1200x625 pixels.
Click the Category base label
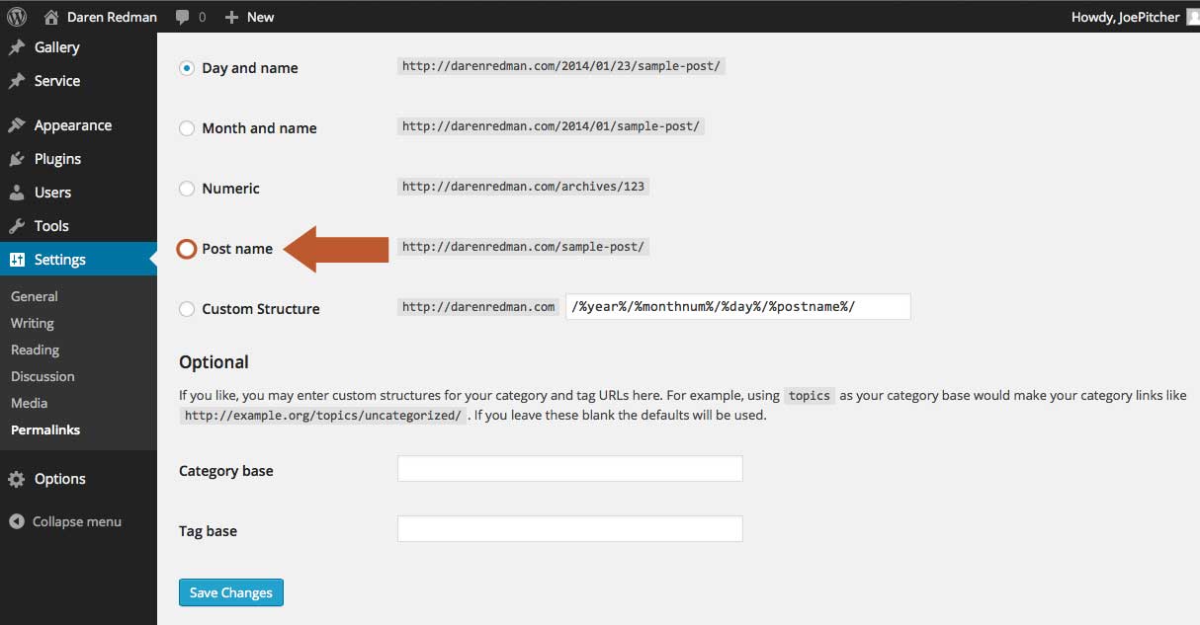[226, 471]
